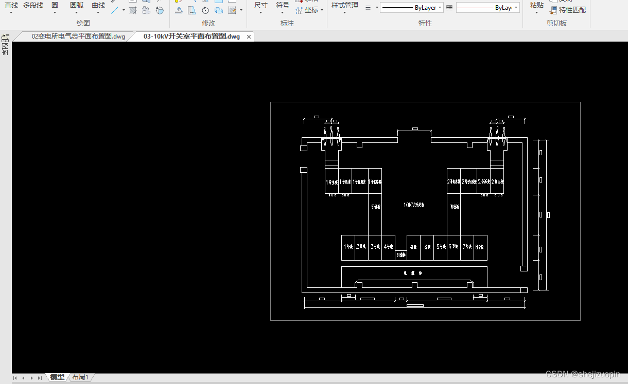Click the 特性 panel label
Viewport: 628px width, 384px height.
click(x=425, y=23)
